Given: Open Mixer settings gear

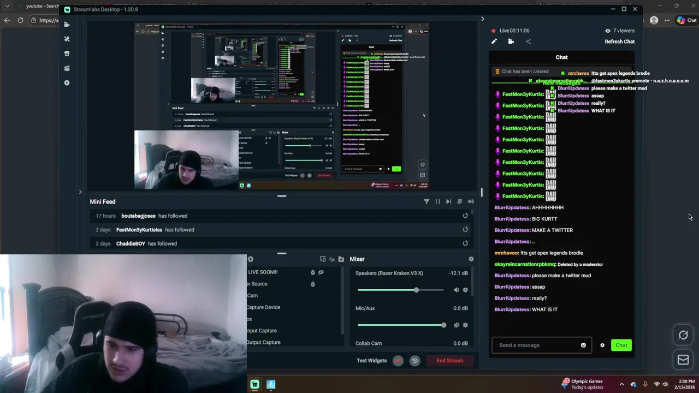Looking at the screenshot, I should [x=471, y=259].
